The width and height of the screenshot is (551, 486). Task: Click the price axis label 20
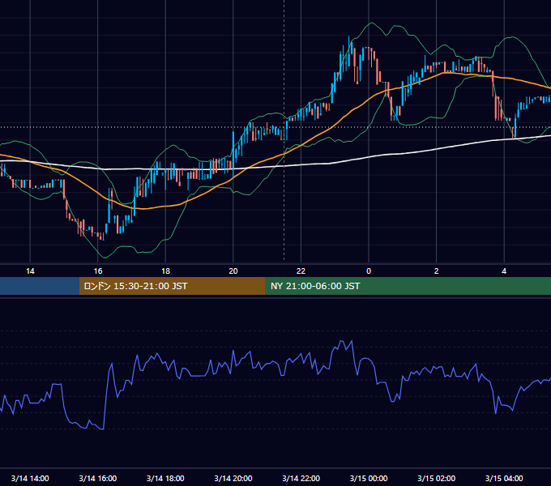(233, 271)
